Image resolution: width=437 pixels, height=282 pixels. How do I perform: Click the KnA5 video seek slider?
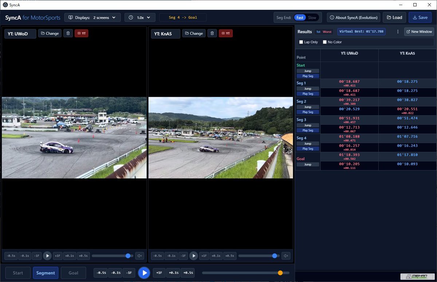tap(259, 256)
